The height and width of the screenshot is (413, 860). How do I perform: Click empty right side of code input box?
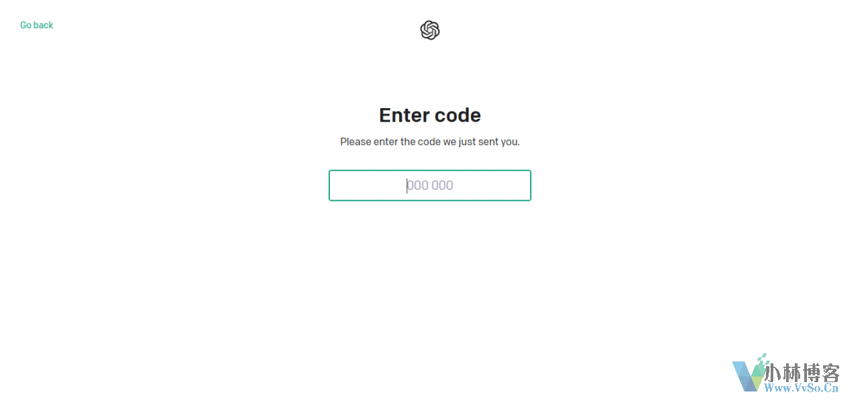click(492, 185)
